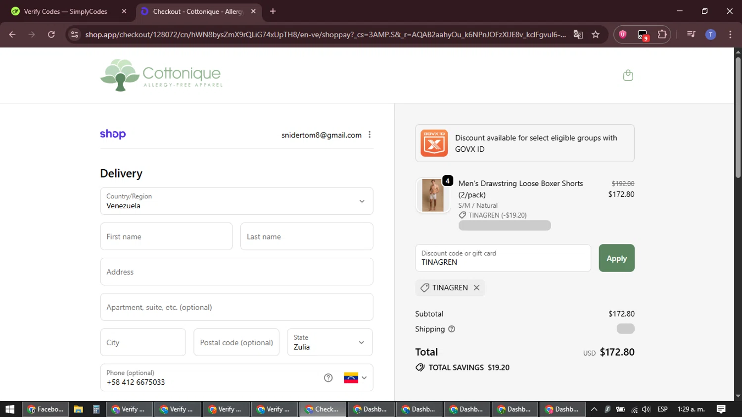Open the media control icon in toolbar
The height and width of the screenshot is (417, 742).
coord(691,35)
